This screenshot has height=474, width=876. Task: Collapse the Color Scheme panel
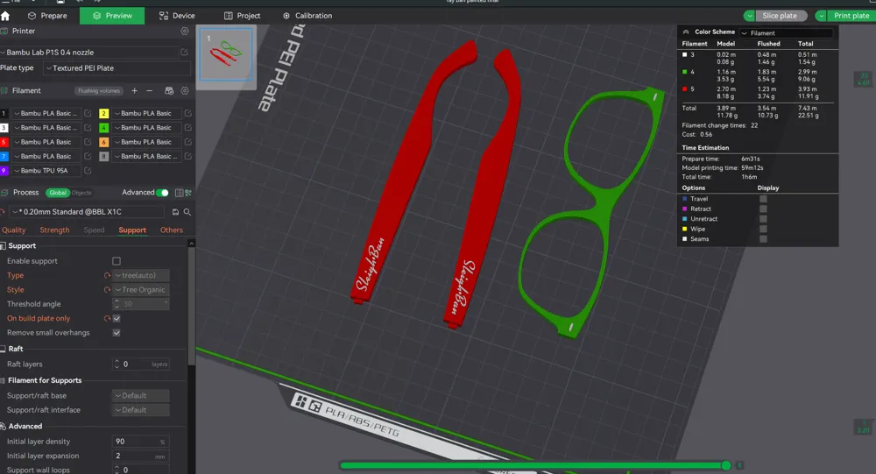tap(686, 32)
